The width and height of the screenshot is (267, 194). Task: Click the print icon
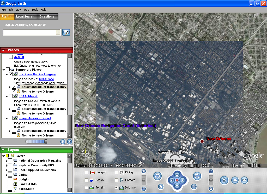[x=235, y=180]
